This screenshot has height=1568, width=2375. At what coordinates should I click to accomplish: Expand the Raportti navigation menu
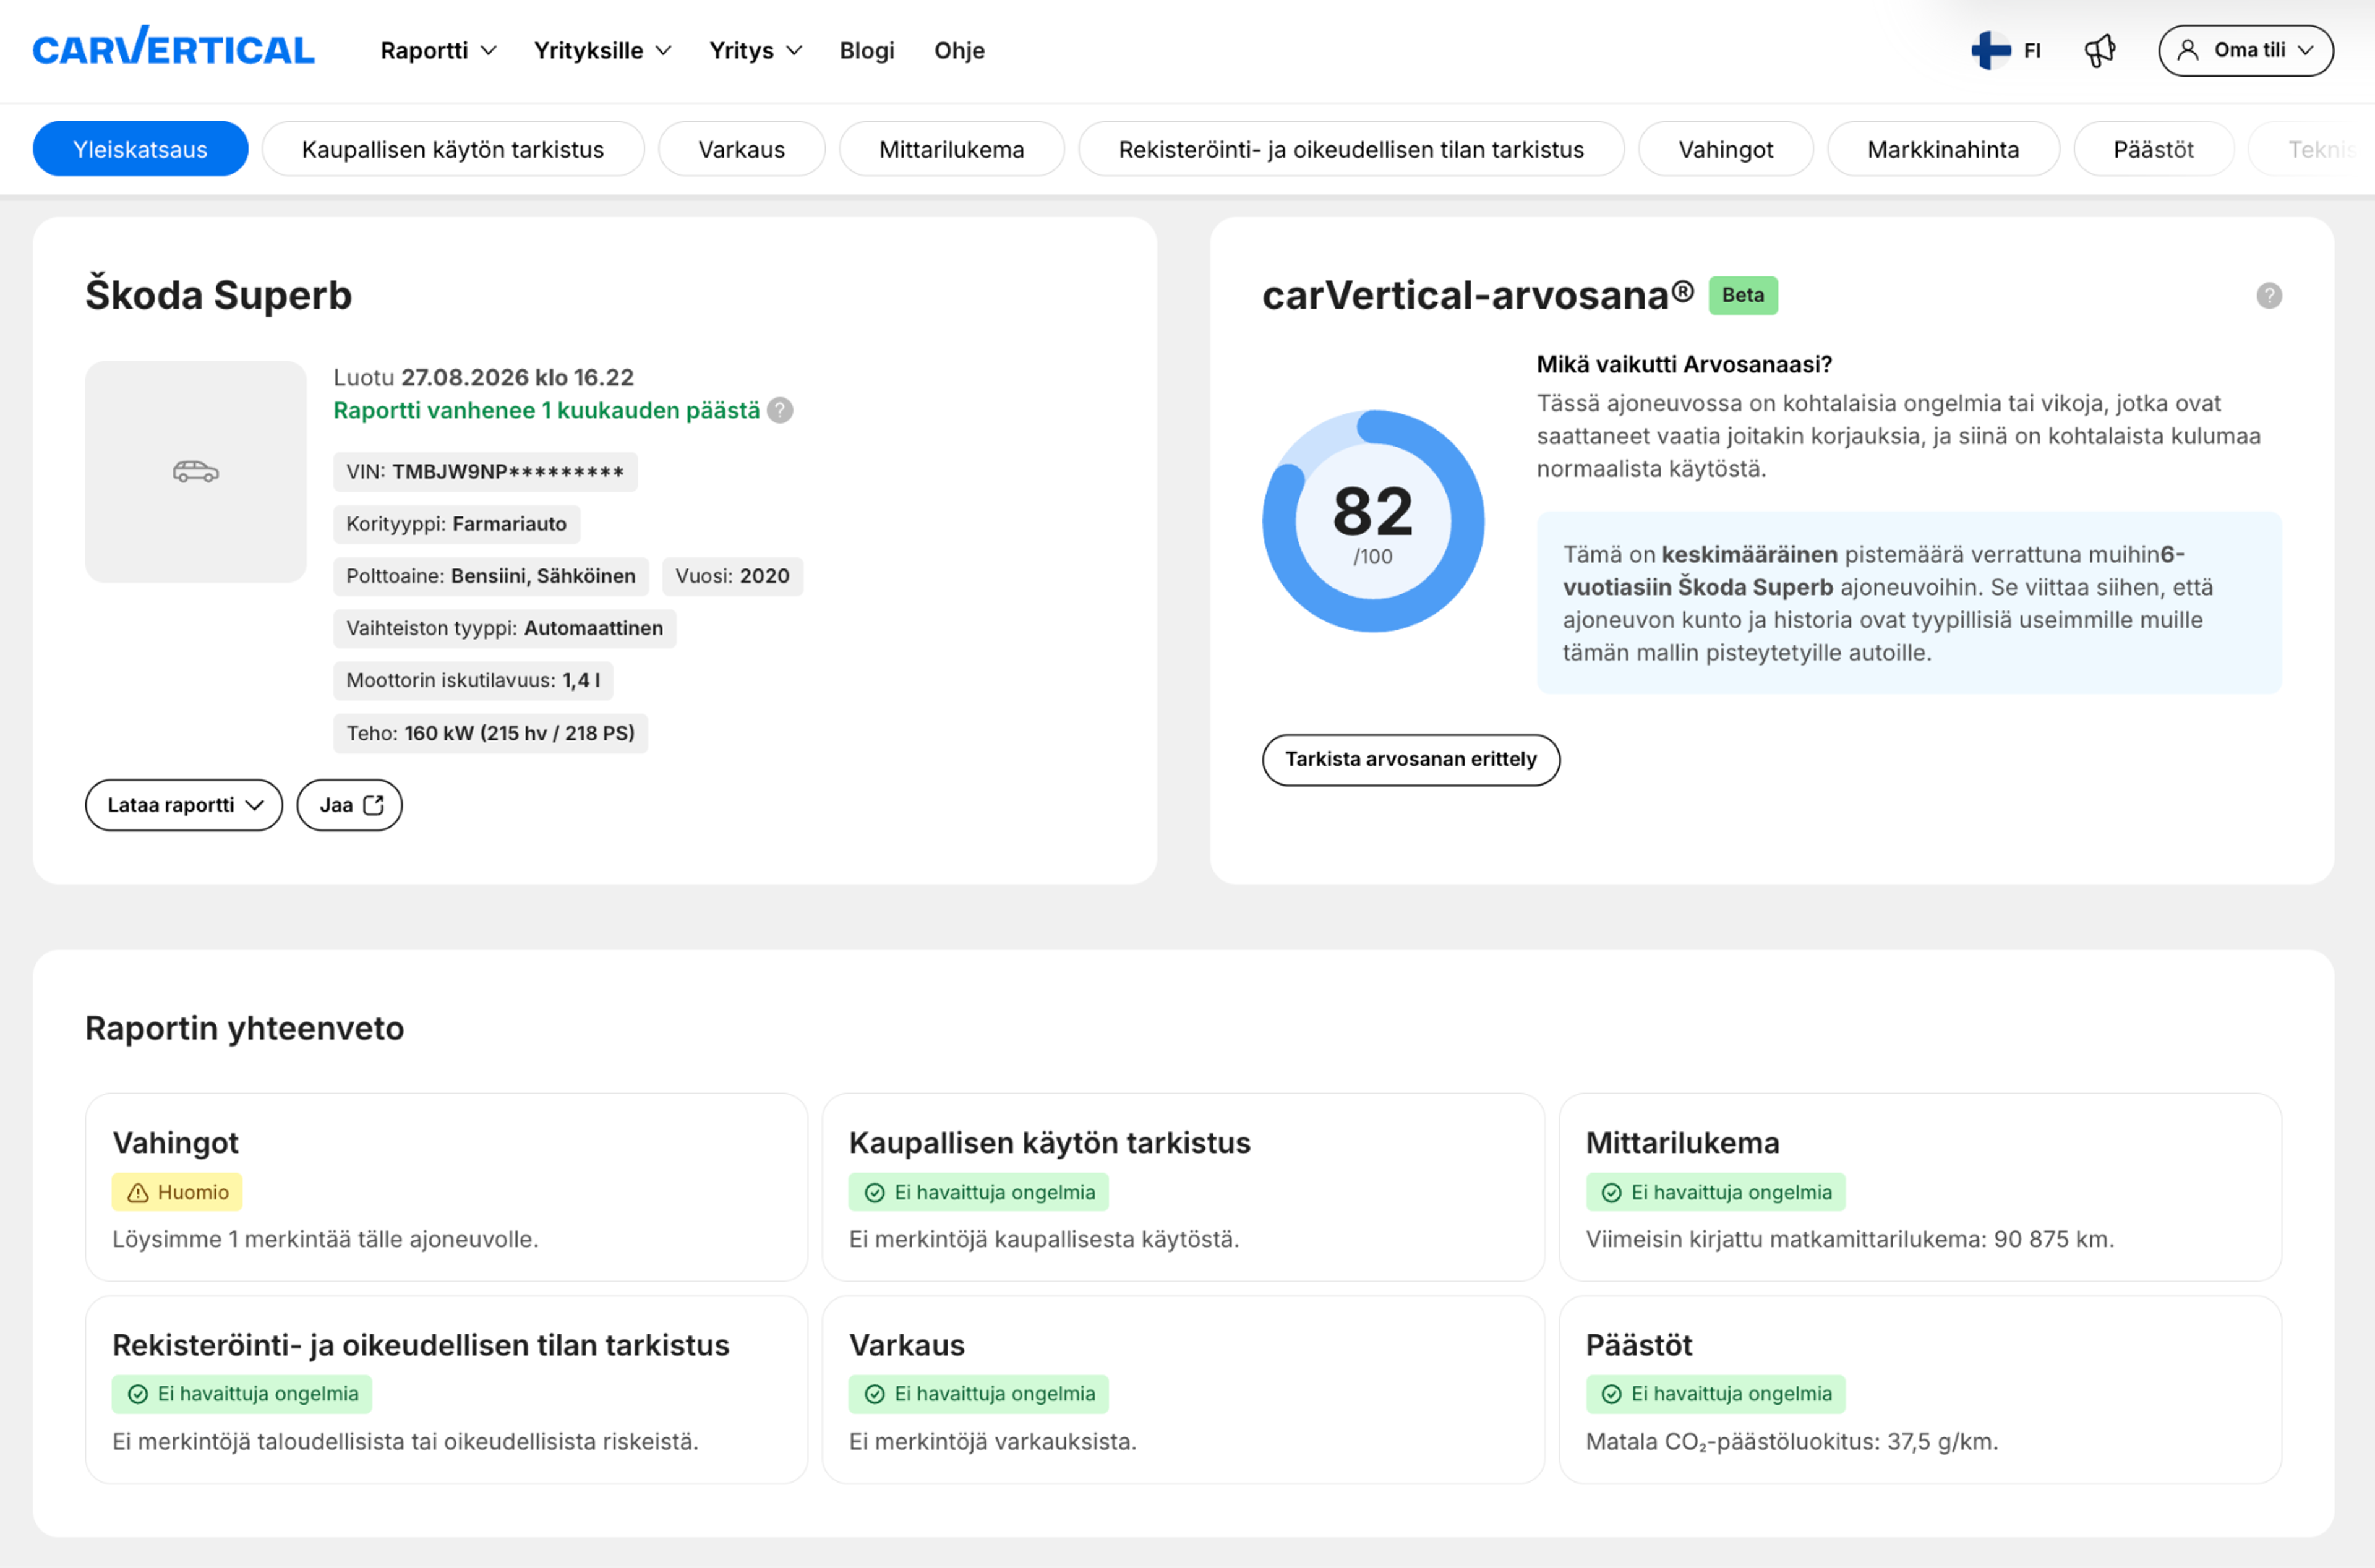(x=438, y=50)
